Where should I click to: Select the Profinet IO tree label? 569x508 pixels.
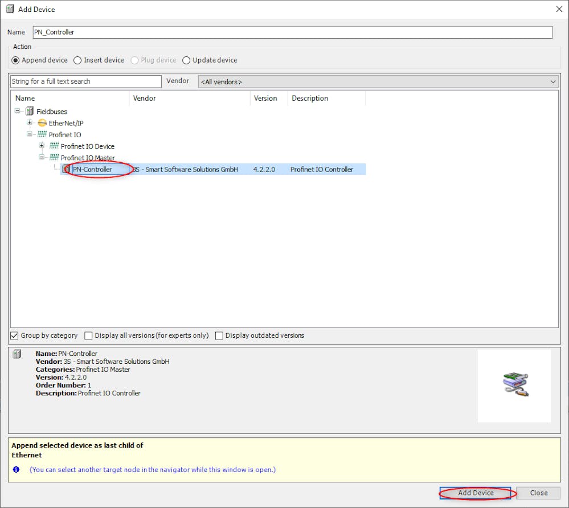pos(65,134)
